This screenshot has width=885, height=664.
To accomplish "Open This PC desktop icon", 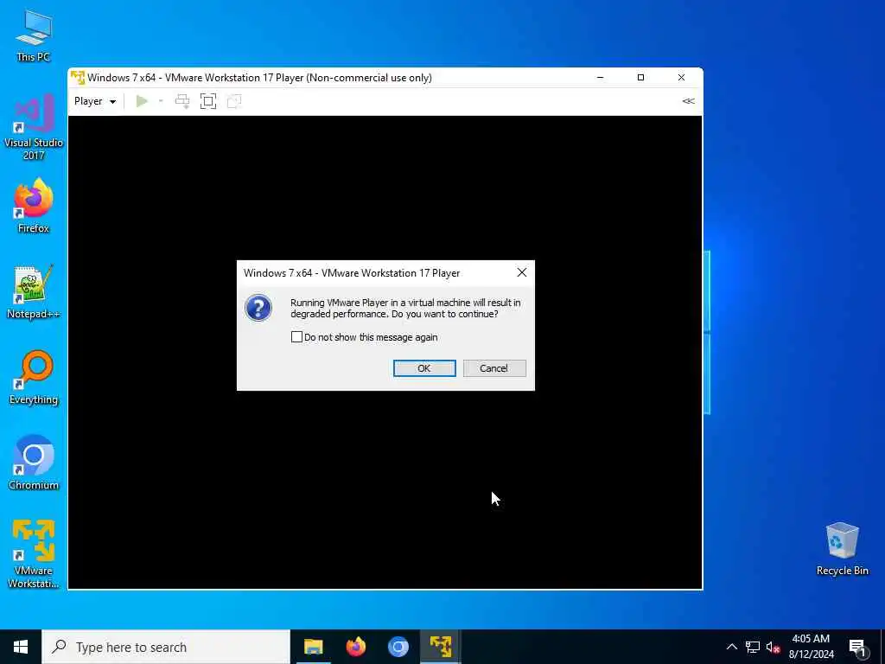I will coord(34,35).
